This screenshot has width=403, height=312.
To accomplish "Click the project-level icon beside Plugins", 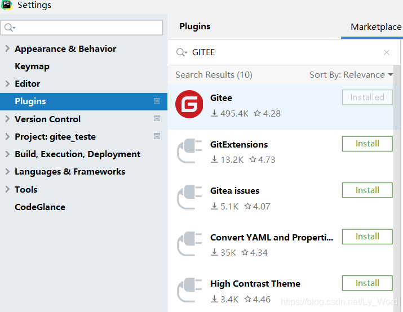I will point(157,101).
